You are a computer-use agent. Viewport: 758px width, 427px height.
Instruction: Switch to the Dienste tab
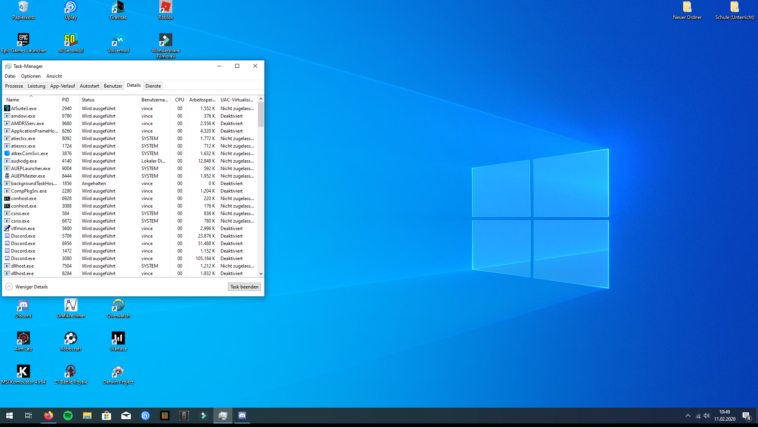click(x=153, y=86)
